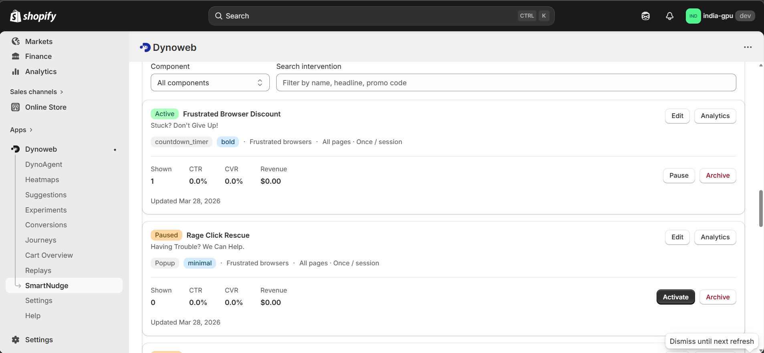Screen dimensions: 764x353
Task: Activate the Rage Click Rescue intervention
Action: coord(675,297)
